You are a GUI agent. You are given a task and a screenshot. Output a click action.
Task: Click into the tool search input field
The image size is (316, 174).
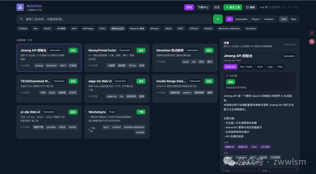pyautogui.click(x=88, y=19)
